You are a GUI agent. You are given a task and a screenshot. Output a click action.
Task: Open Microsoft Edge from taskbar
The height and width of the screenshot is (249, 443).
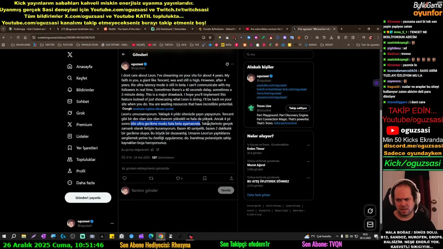point(151,236)
